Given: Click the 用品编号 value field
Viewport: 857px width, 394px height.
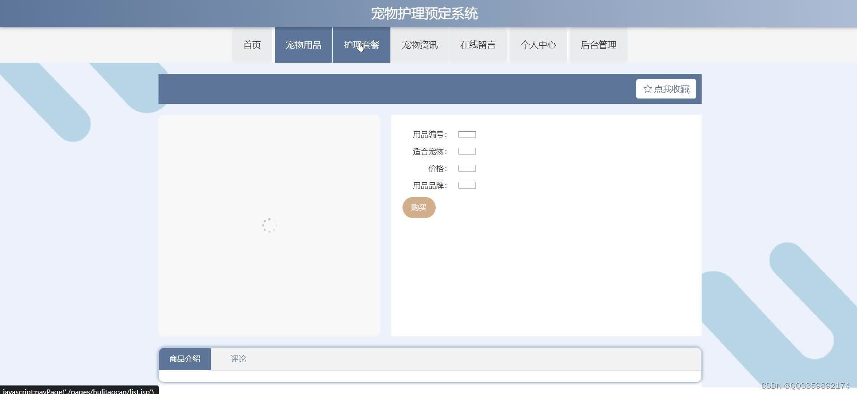Looking at the screenshot, I should (x=467, y=134).
